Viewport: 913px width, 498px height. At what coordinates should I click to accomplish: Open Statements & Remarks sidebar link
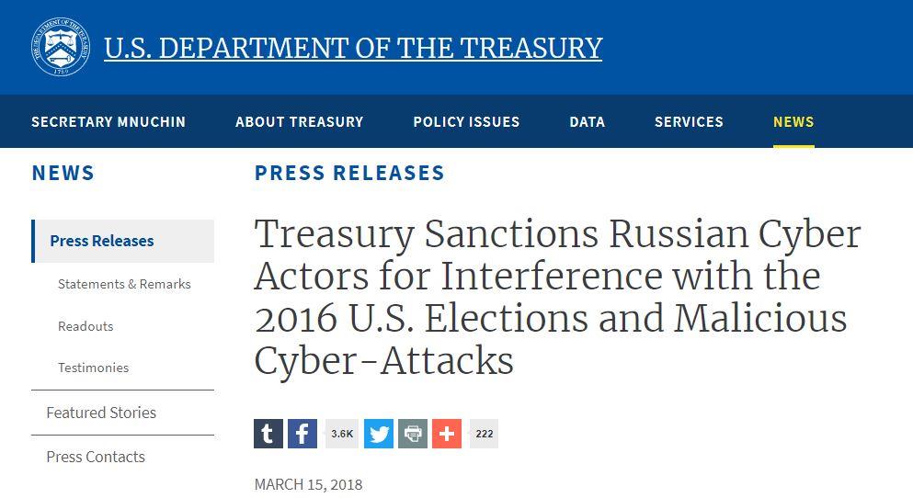124,284
